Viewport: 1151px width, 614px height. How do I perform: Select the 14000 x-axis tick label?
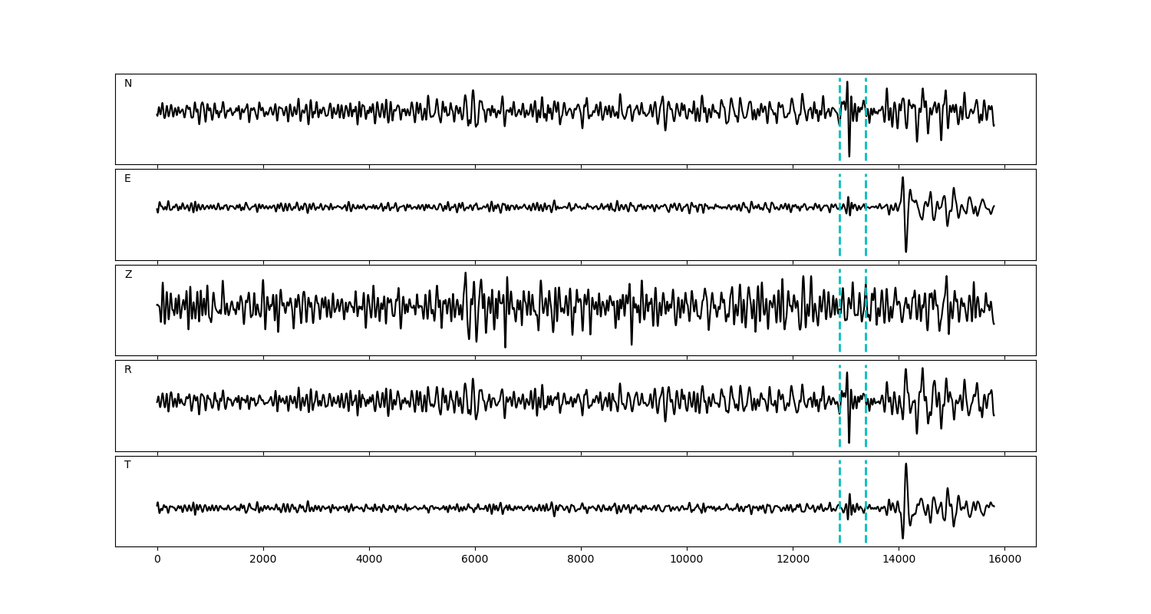(x=899, y=560)
